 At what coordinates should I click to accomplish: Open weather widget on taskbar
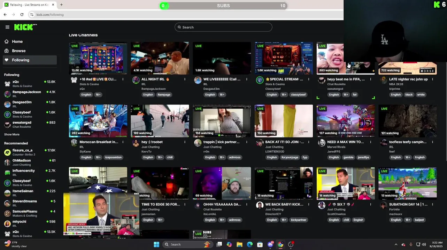16,244
